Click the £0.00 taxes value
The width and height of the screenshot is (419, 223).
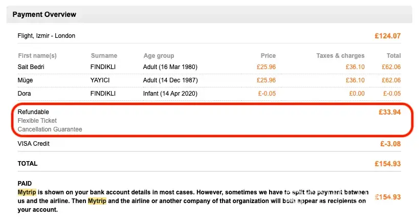point(356,94)
